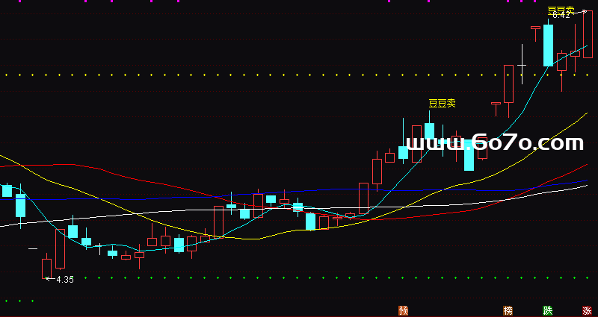Click the orange 预 forecast icon
598x317 pixels.
pos(404,310)
